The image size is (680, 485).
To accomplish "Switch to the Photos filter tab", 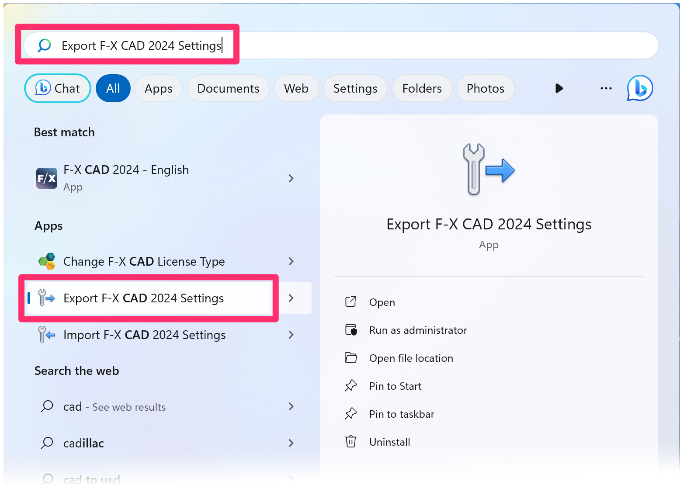I will click(486, 88).
